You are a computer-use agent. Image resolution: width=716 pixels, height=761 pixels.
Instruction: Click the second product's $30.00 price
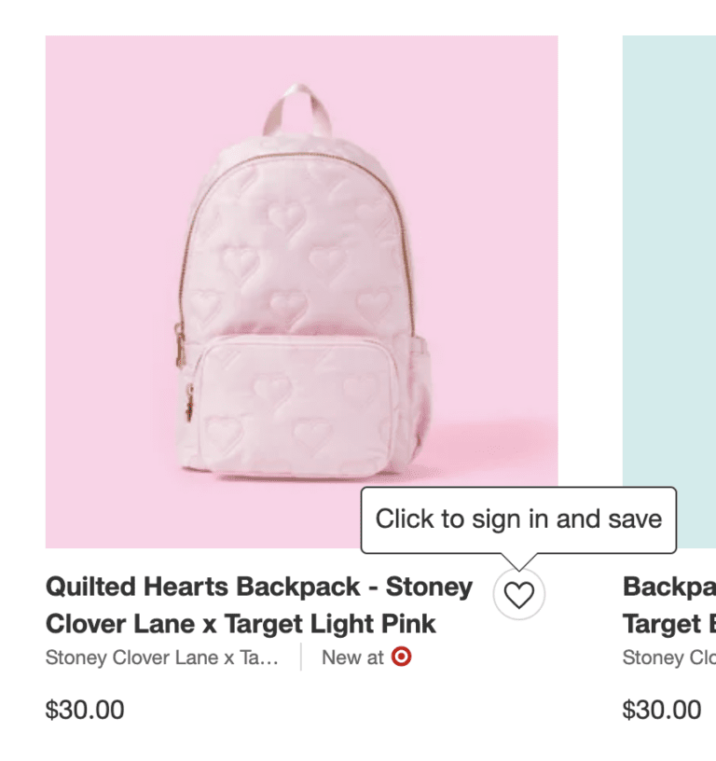tap(661, 710)
